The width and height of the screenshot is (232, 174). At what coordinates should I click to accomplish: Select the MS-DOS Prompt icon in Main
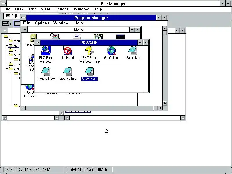pos(120,37)
